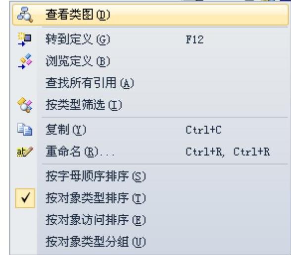Choose 转到定义(G) from the context menu
Image resolution: width=291 pixels, height=255 pixels.
[x=150, y=39]
